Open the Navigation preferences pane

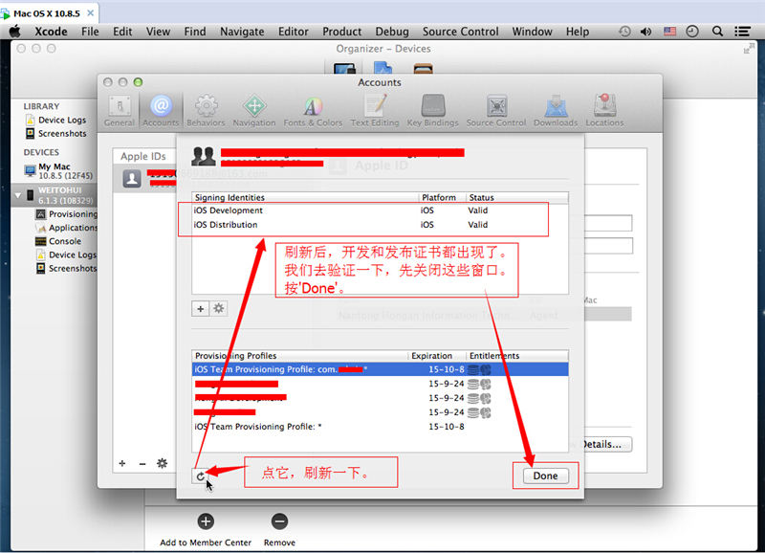click(x=254, y=111)
